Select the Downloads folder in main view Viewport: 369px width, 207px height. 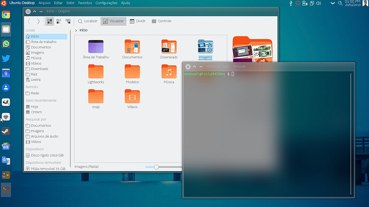pos(169,49)
